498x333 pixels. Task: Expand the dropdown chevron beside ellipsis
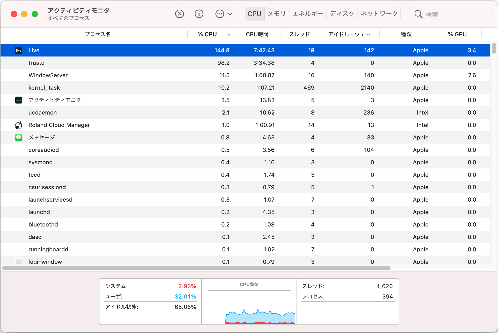tap(230, 14)
